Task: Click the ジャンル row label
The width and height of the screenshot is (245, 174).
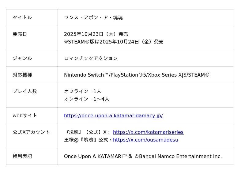Action: [x=22, y=58]
